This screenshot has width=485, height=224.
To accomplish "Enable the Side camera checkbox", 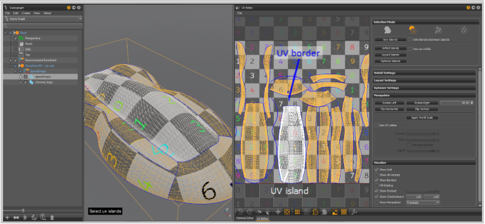I will 15,49.
